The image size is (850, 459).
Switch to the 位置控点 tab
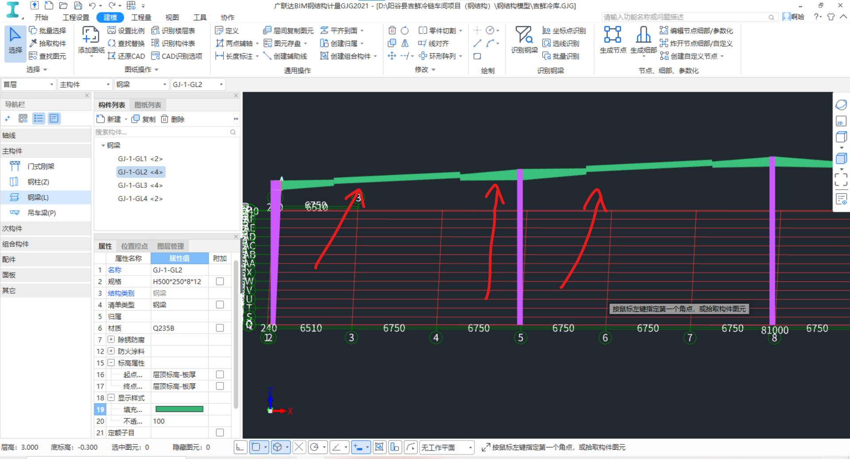pos(134,246)
